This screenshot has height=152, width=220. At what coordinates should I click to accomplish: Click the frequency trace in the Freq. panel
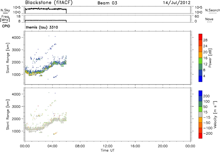[46, 20]
